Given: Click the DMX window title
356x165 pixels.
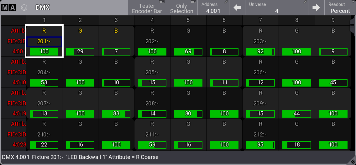Looking at the screenshot, I should (x=43, y=8).
